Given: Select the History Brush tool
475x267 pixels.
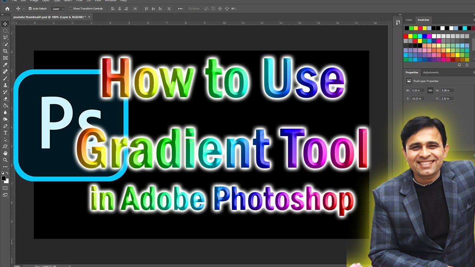Looking at the screenshot, I should click(x=5, y=92).
